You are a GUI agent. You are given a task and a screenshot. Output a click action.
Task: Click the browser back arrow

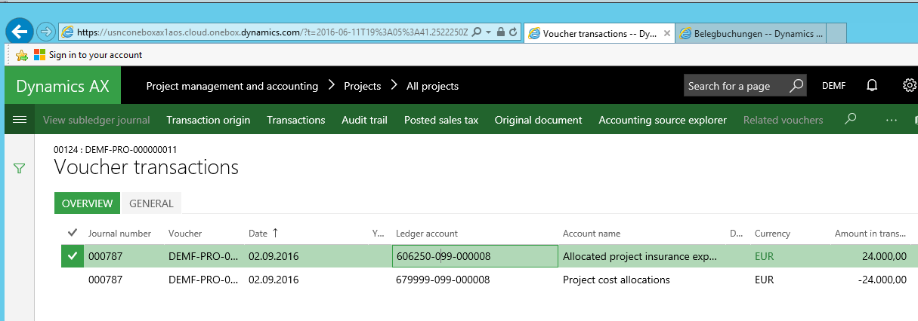[20, 32]
